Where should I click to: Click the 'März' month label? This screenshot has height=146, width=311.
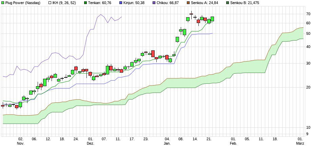[x=300, y=143]
